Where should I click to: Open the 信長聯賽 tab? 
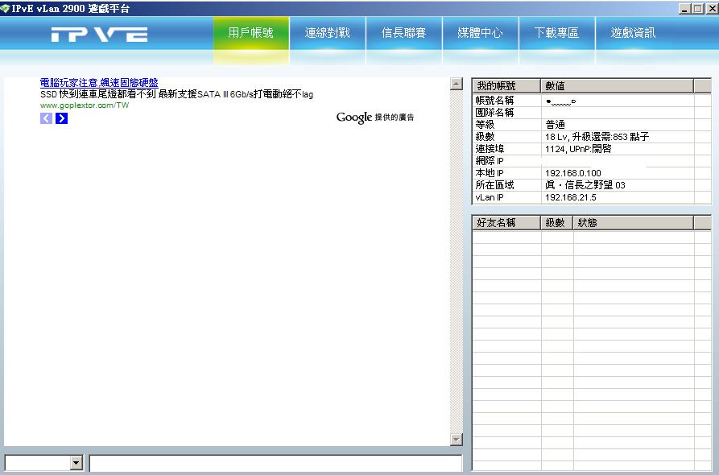(x=404, y=33)
